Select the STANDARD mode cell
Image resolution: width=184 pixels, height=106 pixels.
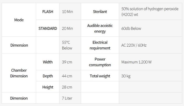[48, 28]
